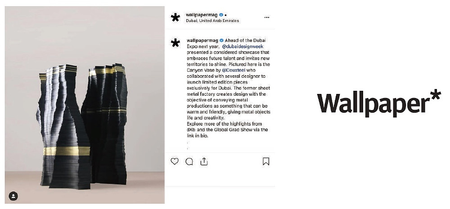Open the bold wallpapermag name in the caption
Image resolution: width=450 pixels, height=209 pixels.
pyautogui.click(x=202, y=40)
